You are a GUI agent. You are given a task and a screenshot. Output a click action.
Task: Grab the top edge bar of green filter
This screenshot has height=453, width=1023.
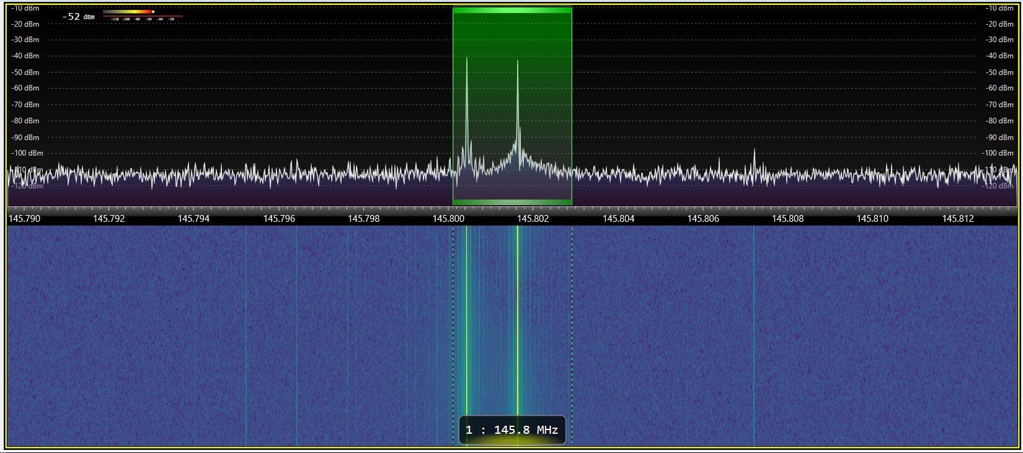(x=512, y=10)
